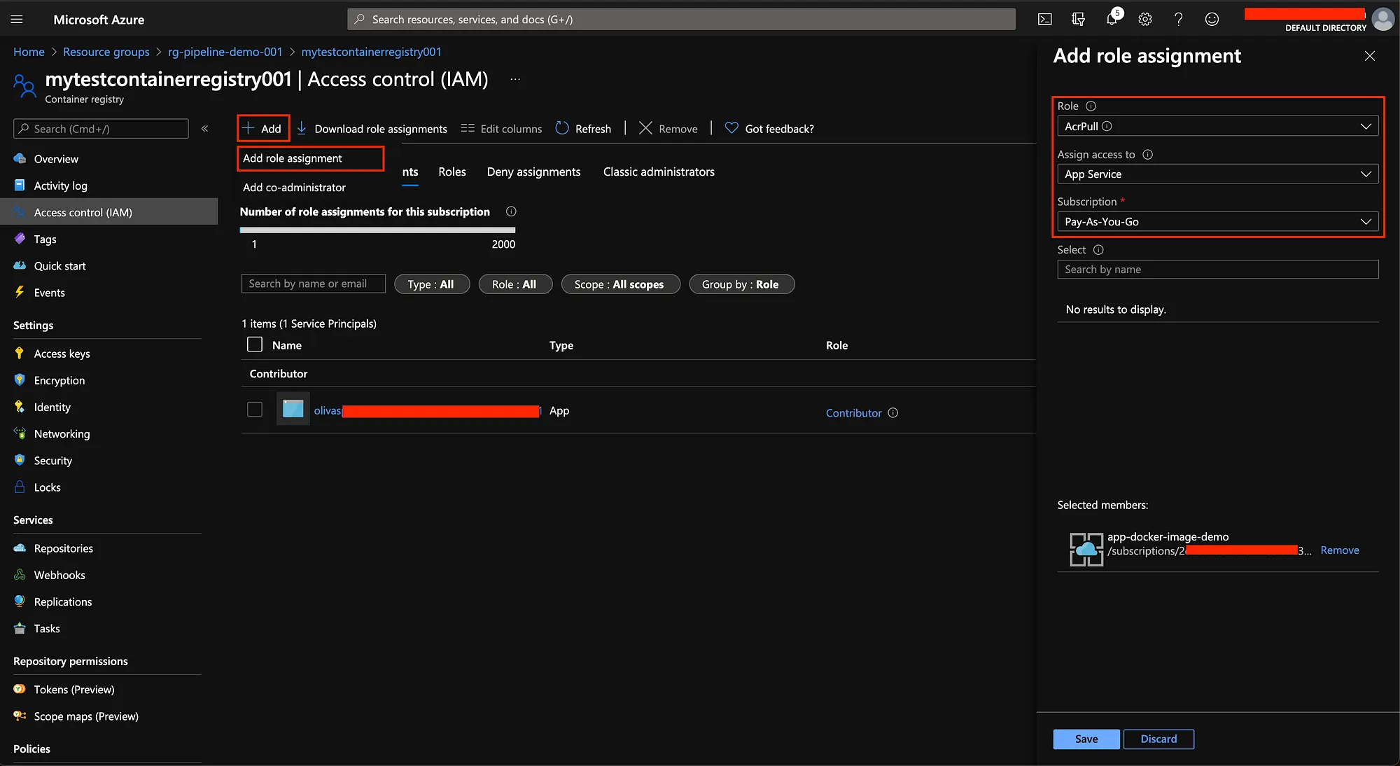
Task: Open Events in the side menu
Action: point(49,293)
